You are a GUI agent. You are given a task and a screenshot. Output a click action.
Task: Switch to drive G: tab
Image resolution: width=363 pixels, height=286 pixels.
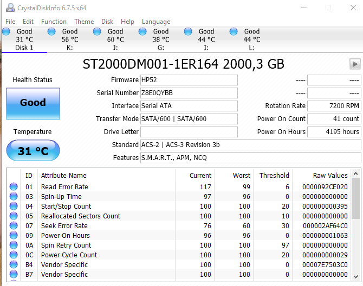(161, 39)
